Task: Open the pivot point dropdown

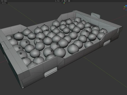Action: [62, 1]
